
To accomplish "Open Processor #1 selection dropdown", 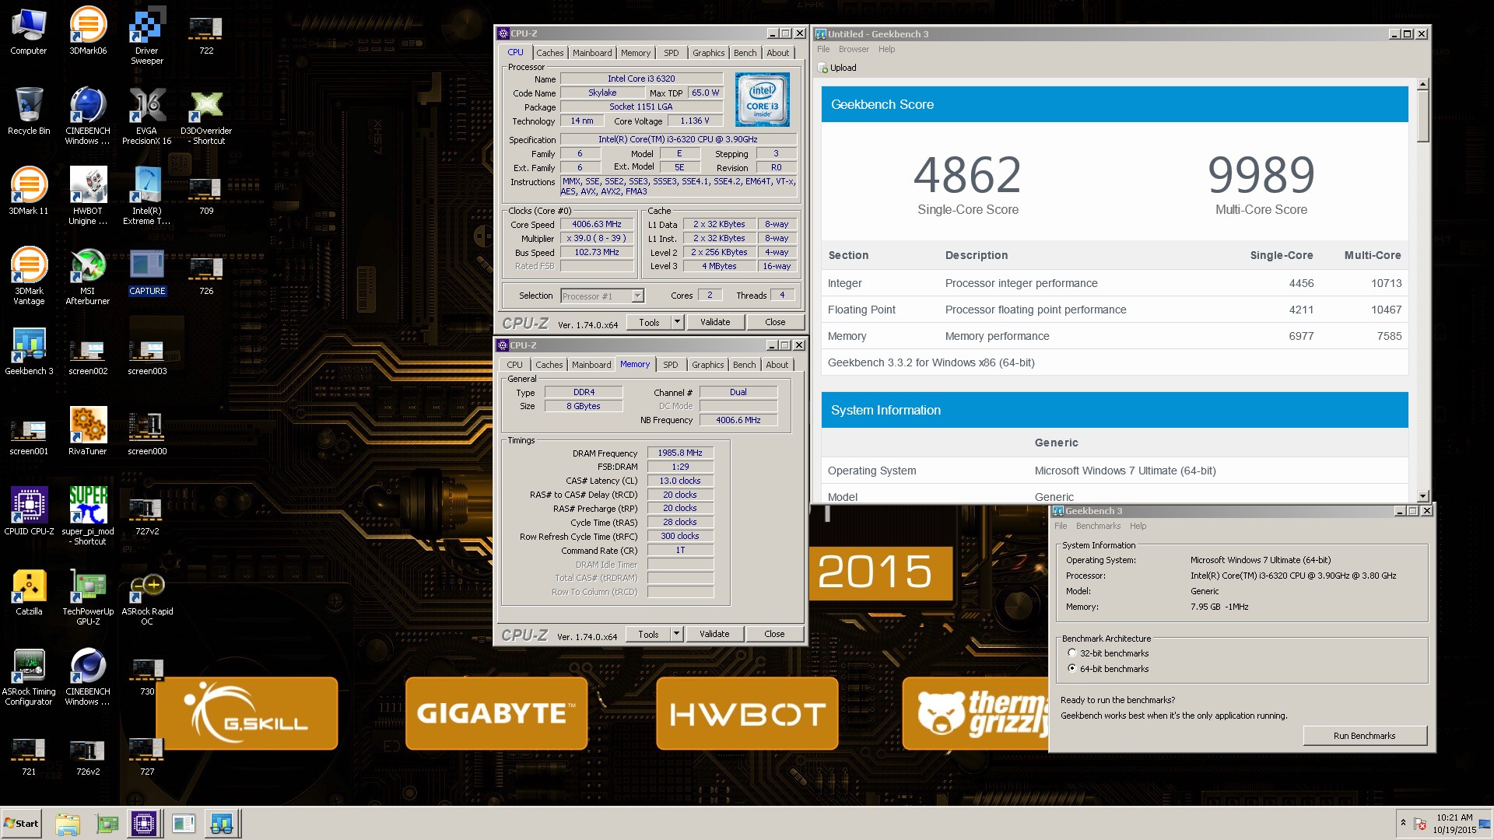I will pos(602,296).
